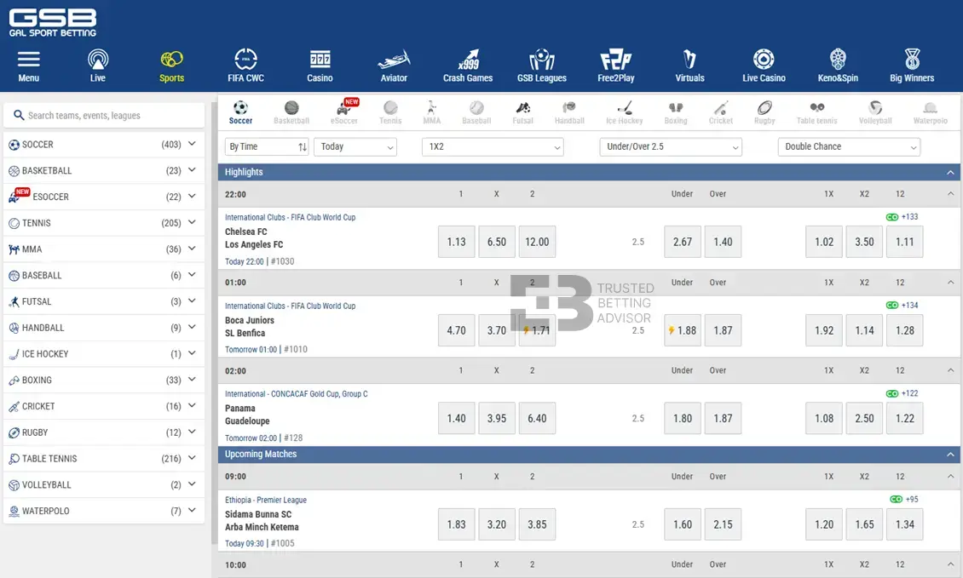Open the By Time sort dropdown
Viewport: 963px width, 578px height.
click(267, 146)
